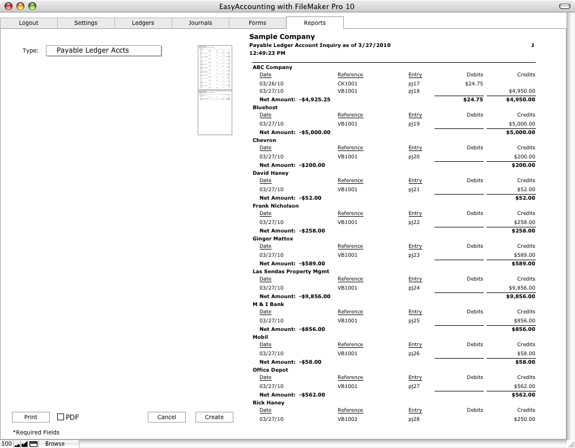Click entry pj18

pos(414,91)
